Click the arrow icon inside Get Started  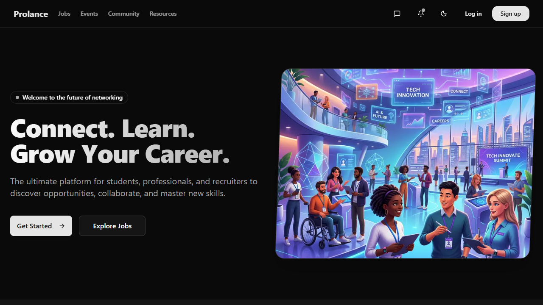(62, 226)
